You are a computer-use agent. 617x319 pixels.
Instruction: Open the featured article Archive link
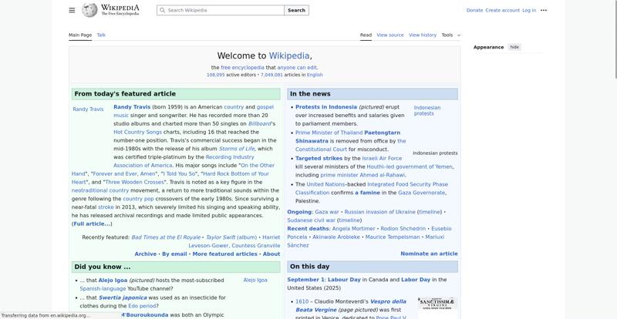point(146,254)
